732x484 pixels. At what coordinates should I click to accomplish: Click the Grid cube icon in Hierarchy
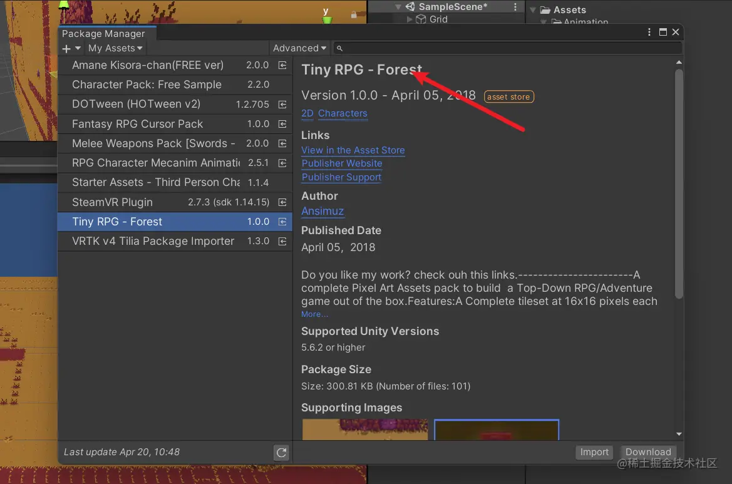click(421, 19)
